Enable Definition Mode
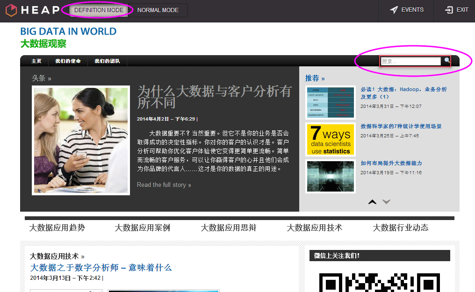This screenshot has height=292, width=475. pos(99,10)
